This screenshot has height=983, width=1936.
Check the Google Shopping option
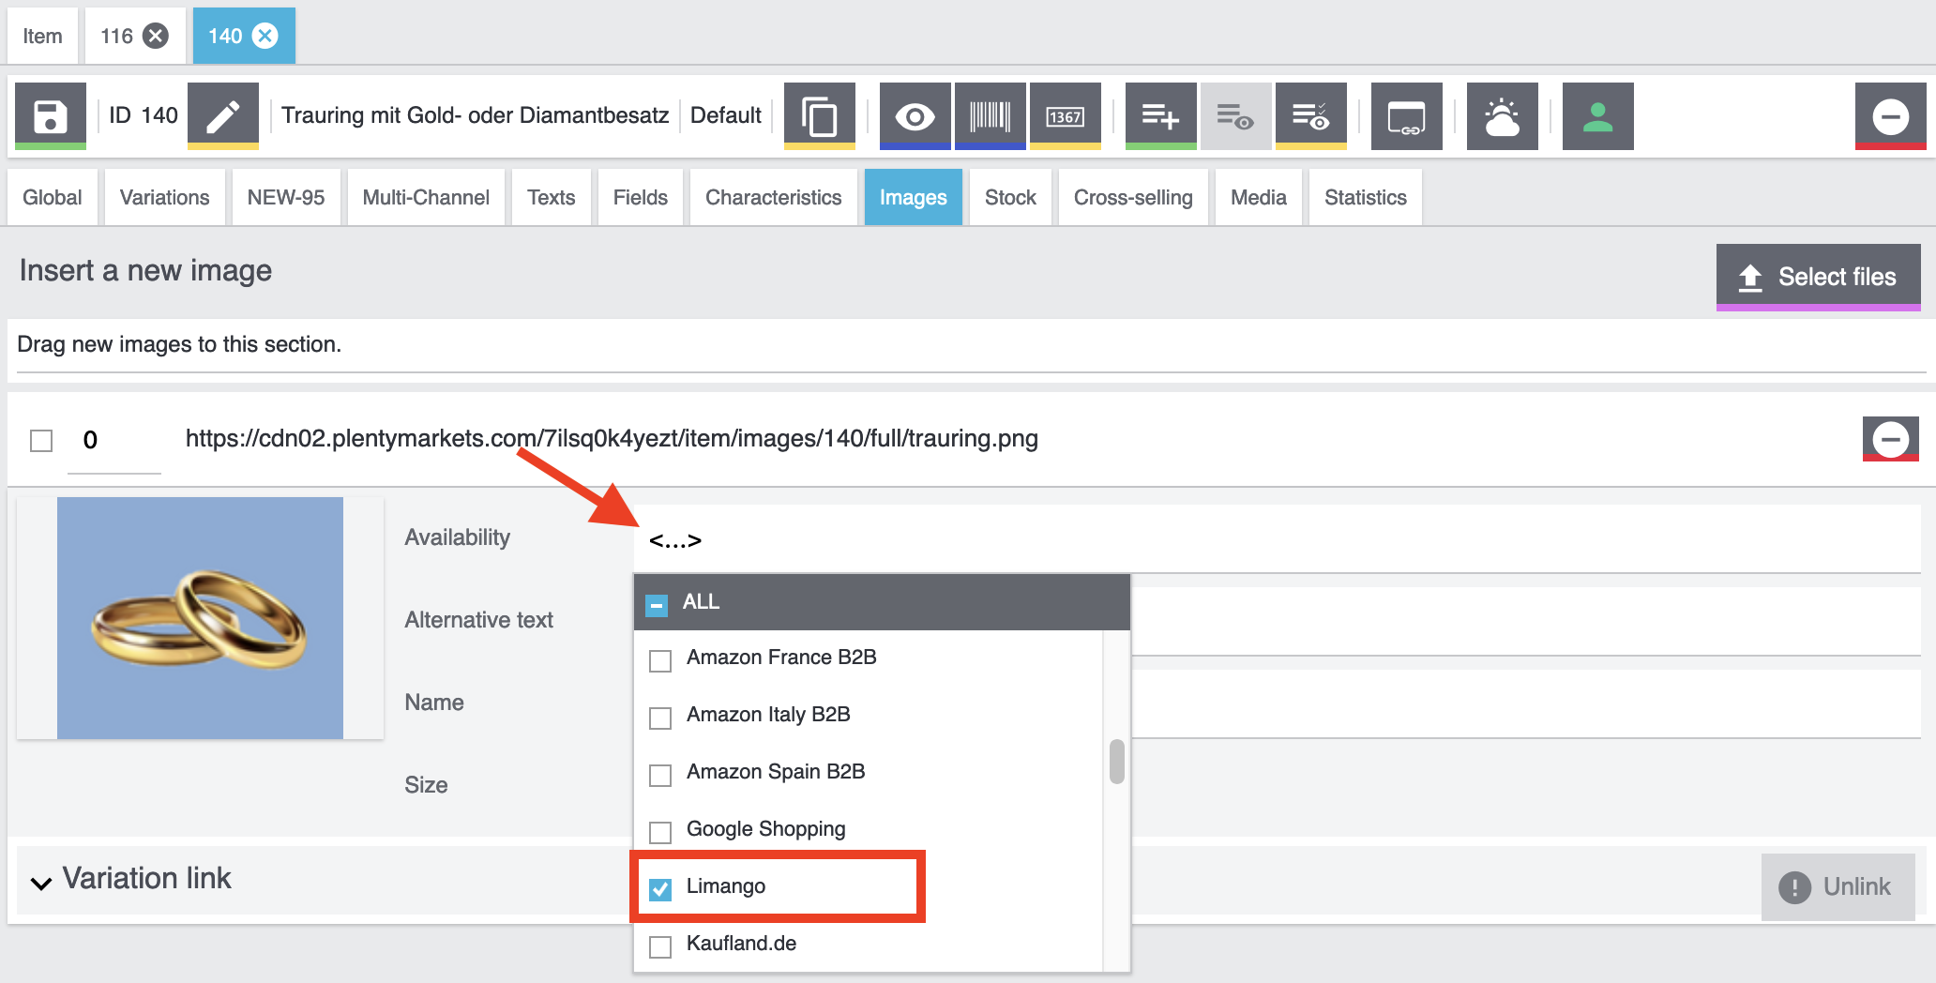(660, 832)
